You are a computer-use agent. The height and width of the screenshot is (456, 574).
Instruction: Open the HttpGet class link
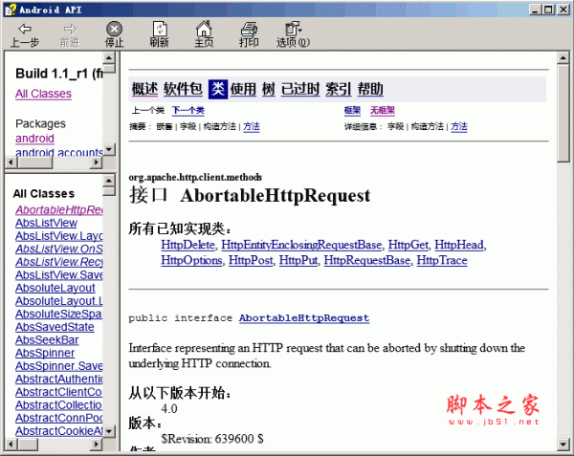(408, 245)
